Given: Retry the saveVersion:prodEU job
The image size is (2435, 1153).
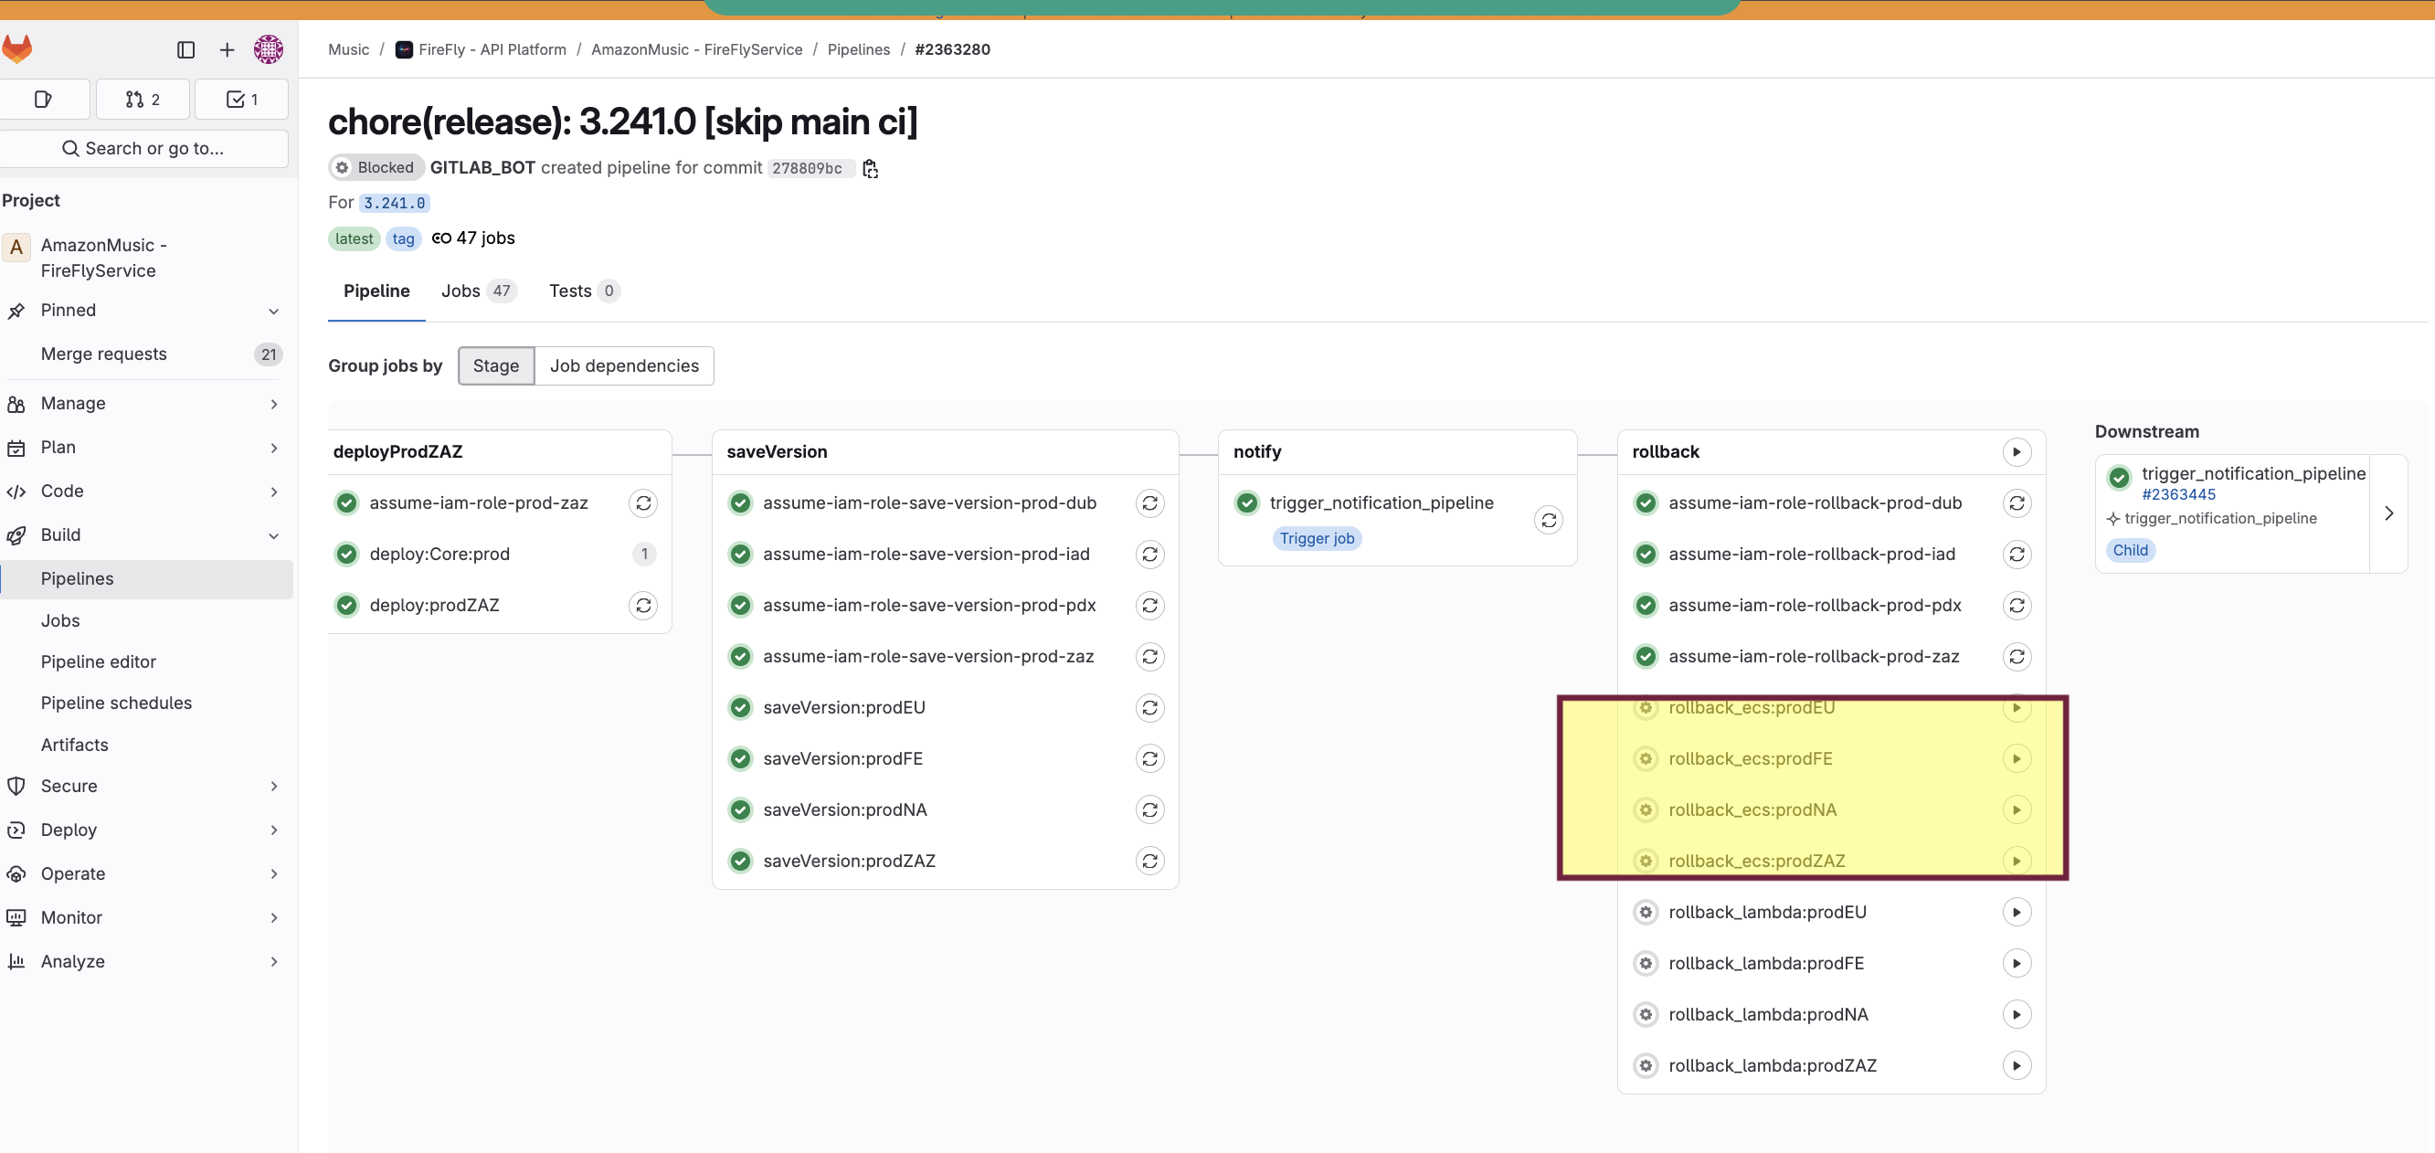Looking at the screenshot, I should click(1149, 707).
